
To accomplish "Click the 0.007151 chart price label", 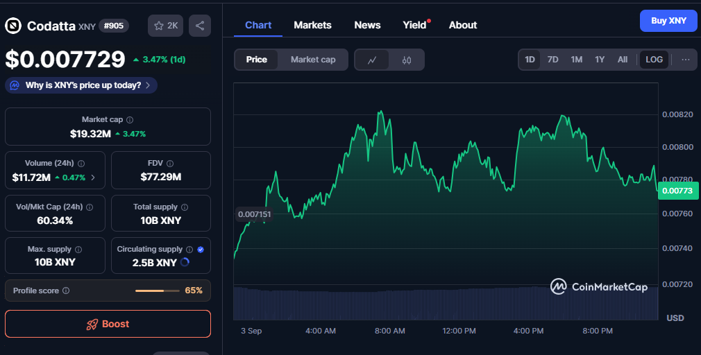I will click(255, 214).
